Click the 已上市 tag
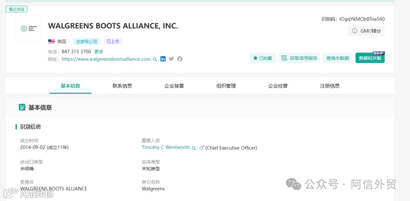The width and height of the screenshot is (410, 201). [x=113, y=42]
